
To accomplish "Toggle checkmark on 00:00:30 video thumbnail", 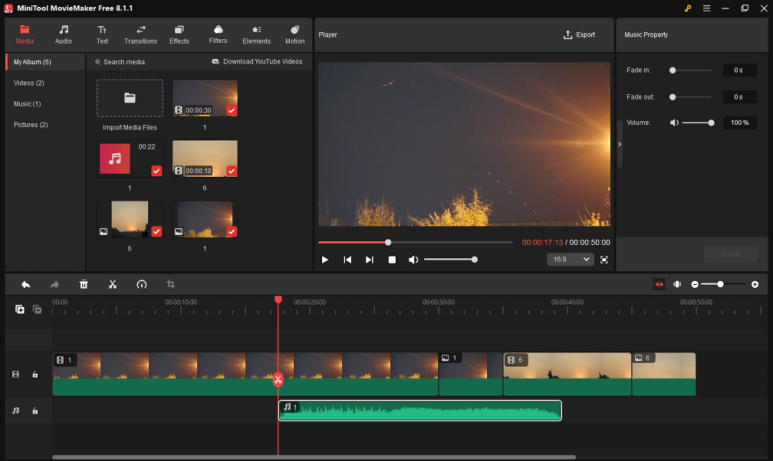I will [x=232, y=110].
